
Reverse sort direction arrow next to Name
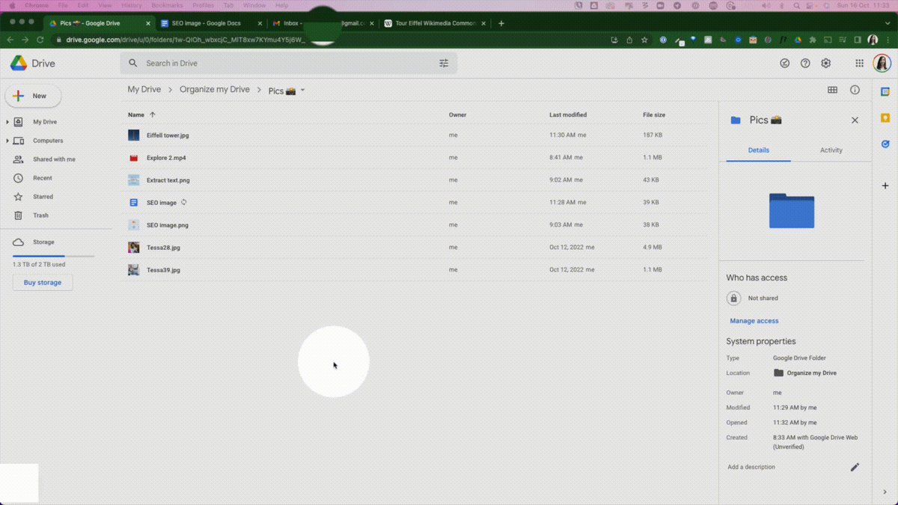pyautogui.click(x=153, y=115)
